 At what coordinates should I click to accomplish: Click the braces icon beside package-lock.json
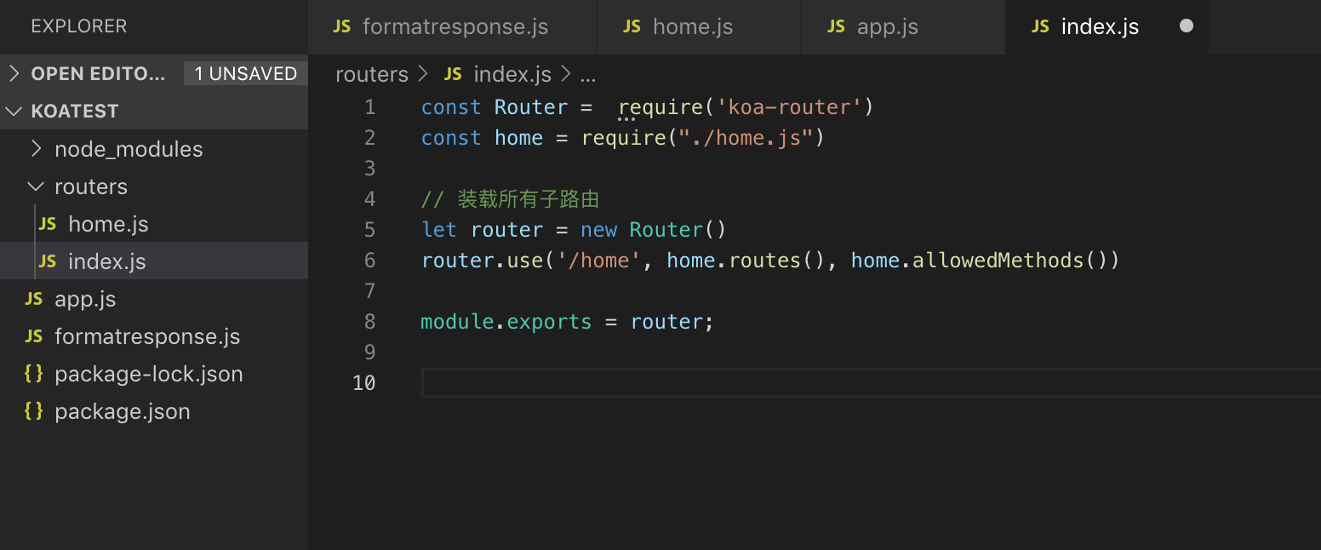click(x=34, y=374)
